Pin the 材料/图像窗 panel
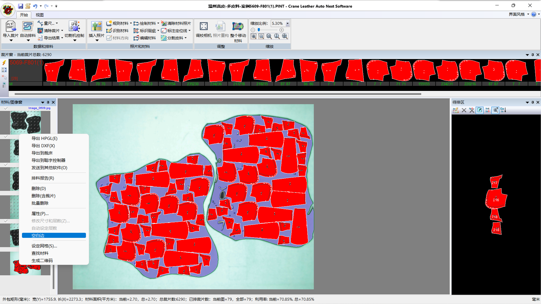Image resolution: width=541 pixels, height=304 pixels. 48,102
